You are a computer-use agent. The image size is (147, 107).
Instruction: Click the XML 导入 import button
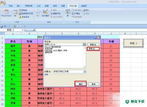(86, 10)
